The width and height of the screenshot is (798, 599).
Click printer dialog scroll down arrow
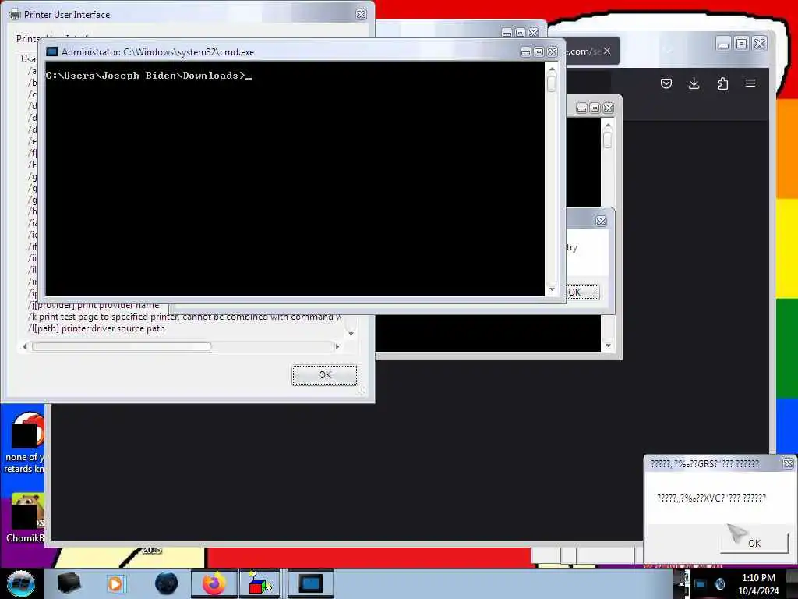click(x=351, y=334)
